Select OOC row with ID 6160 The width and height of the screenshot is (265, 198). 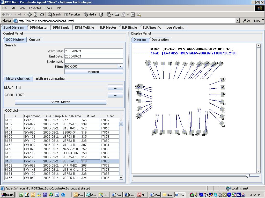pyautogui.click(x=62, y=157)
